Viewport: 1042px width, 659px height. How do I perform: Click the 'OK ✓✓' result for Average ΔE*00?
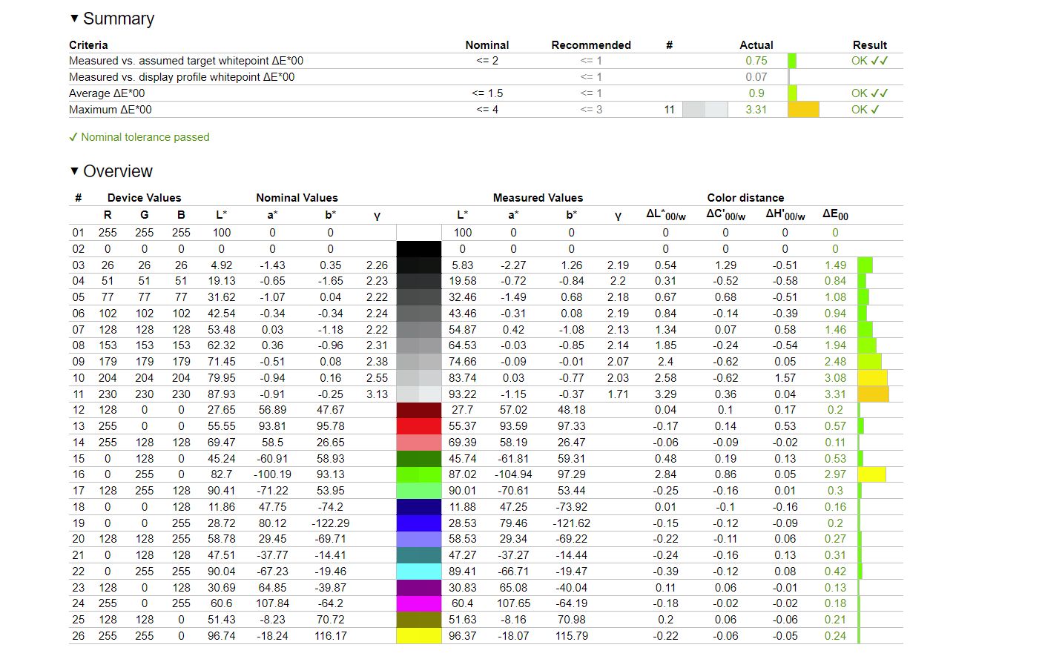pos(869,93)
